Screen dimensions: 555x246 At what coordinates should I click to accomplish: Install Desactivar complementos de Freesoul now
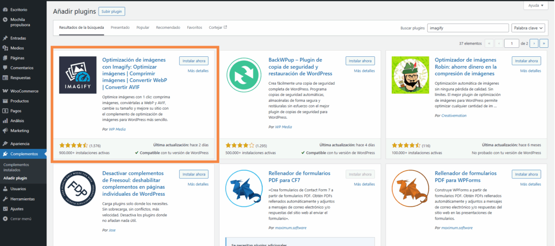tap(194, 175)
